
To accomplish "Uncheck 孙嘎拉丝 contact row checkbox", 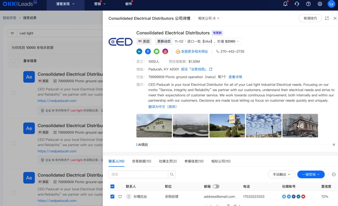I will 112,196.
